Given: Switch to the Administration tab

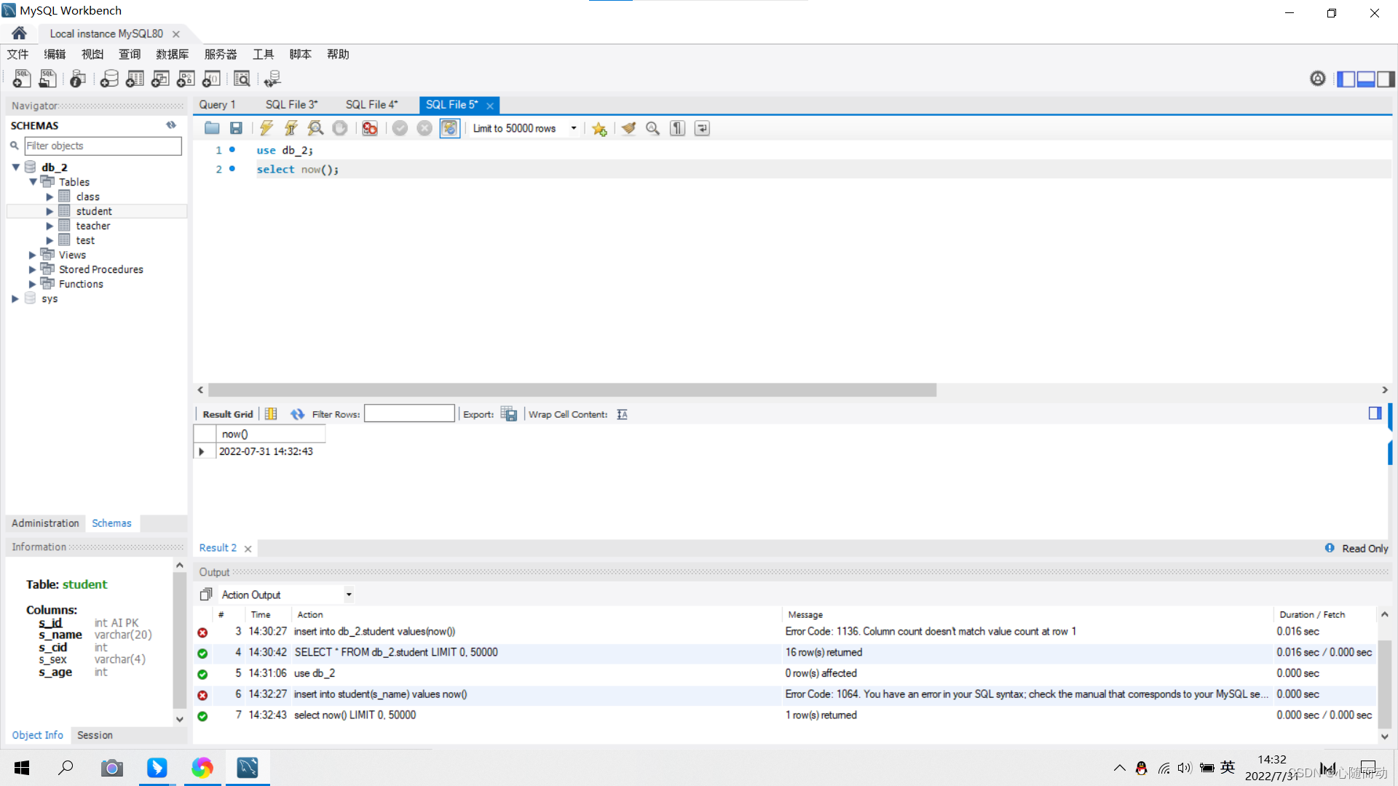Looking at the screenshot, I should pyautogui.click(x=45, y=523).
